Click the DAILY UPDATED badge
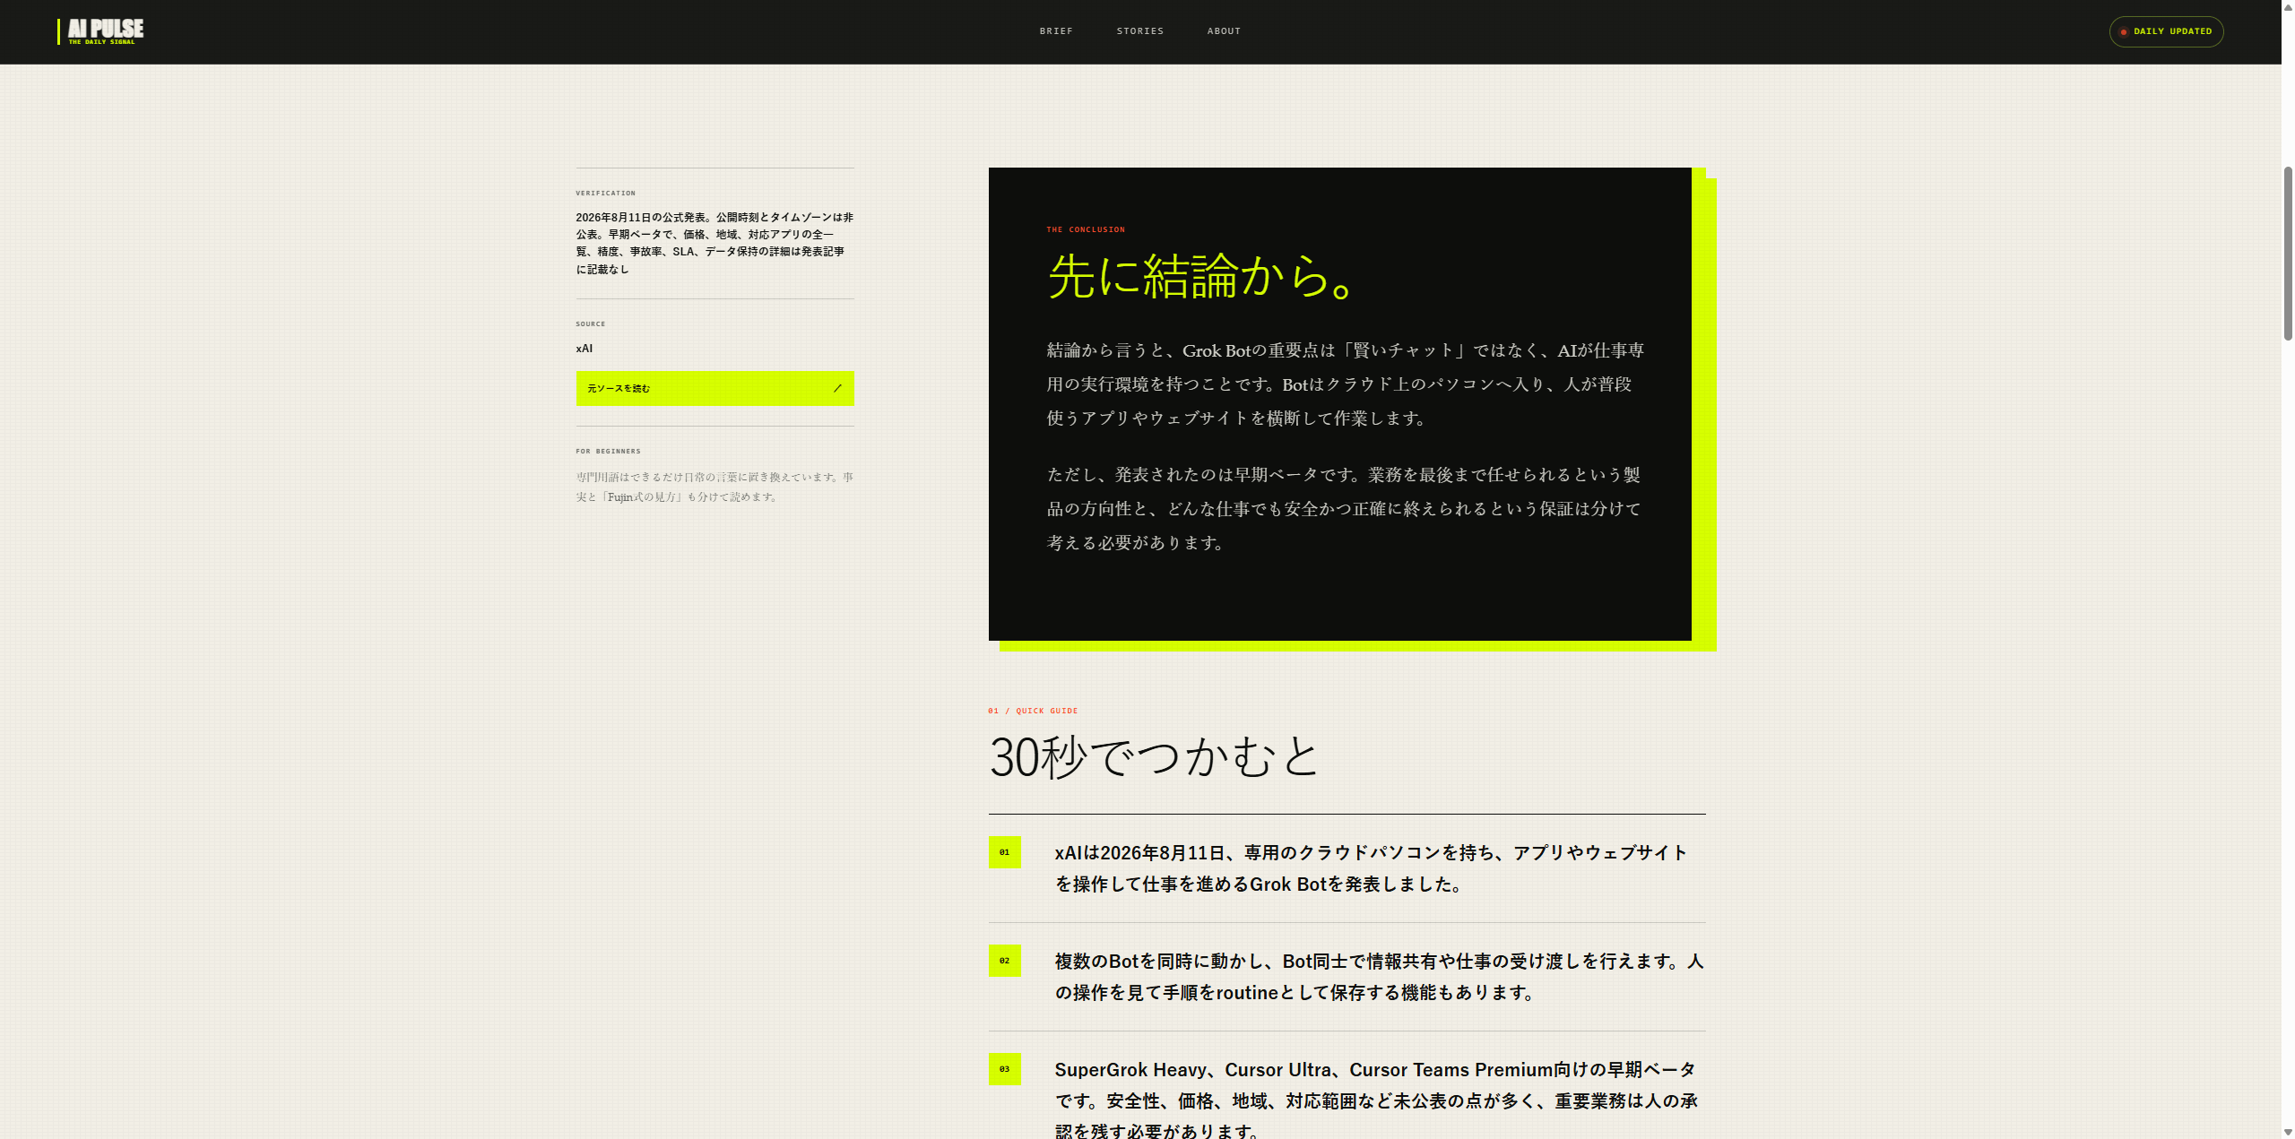2295x1139 pixels. (x=2166, y=31)
